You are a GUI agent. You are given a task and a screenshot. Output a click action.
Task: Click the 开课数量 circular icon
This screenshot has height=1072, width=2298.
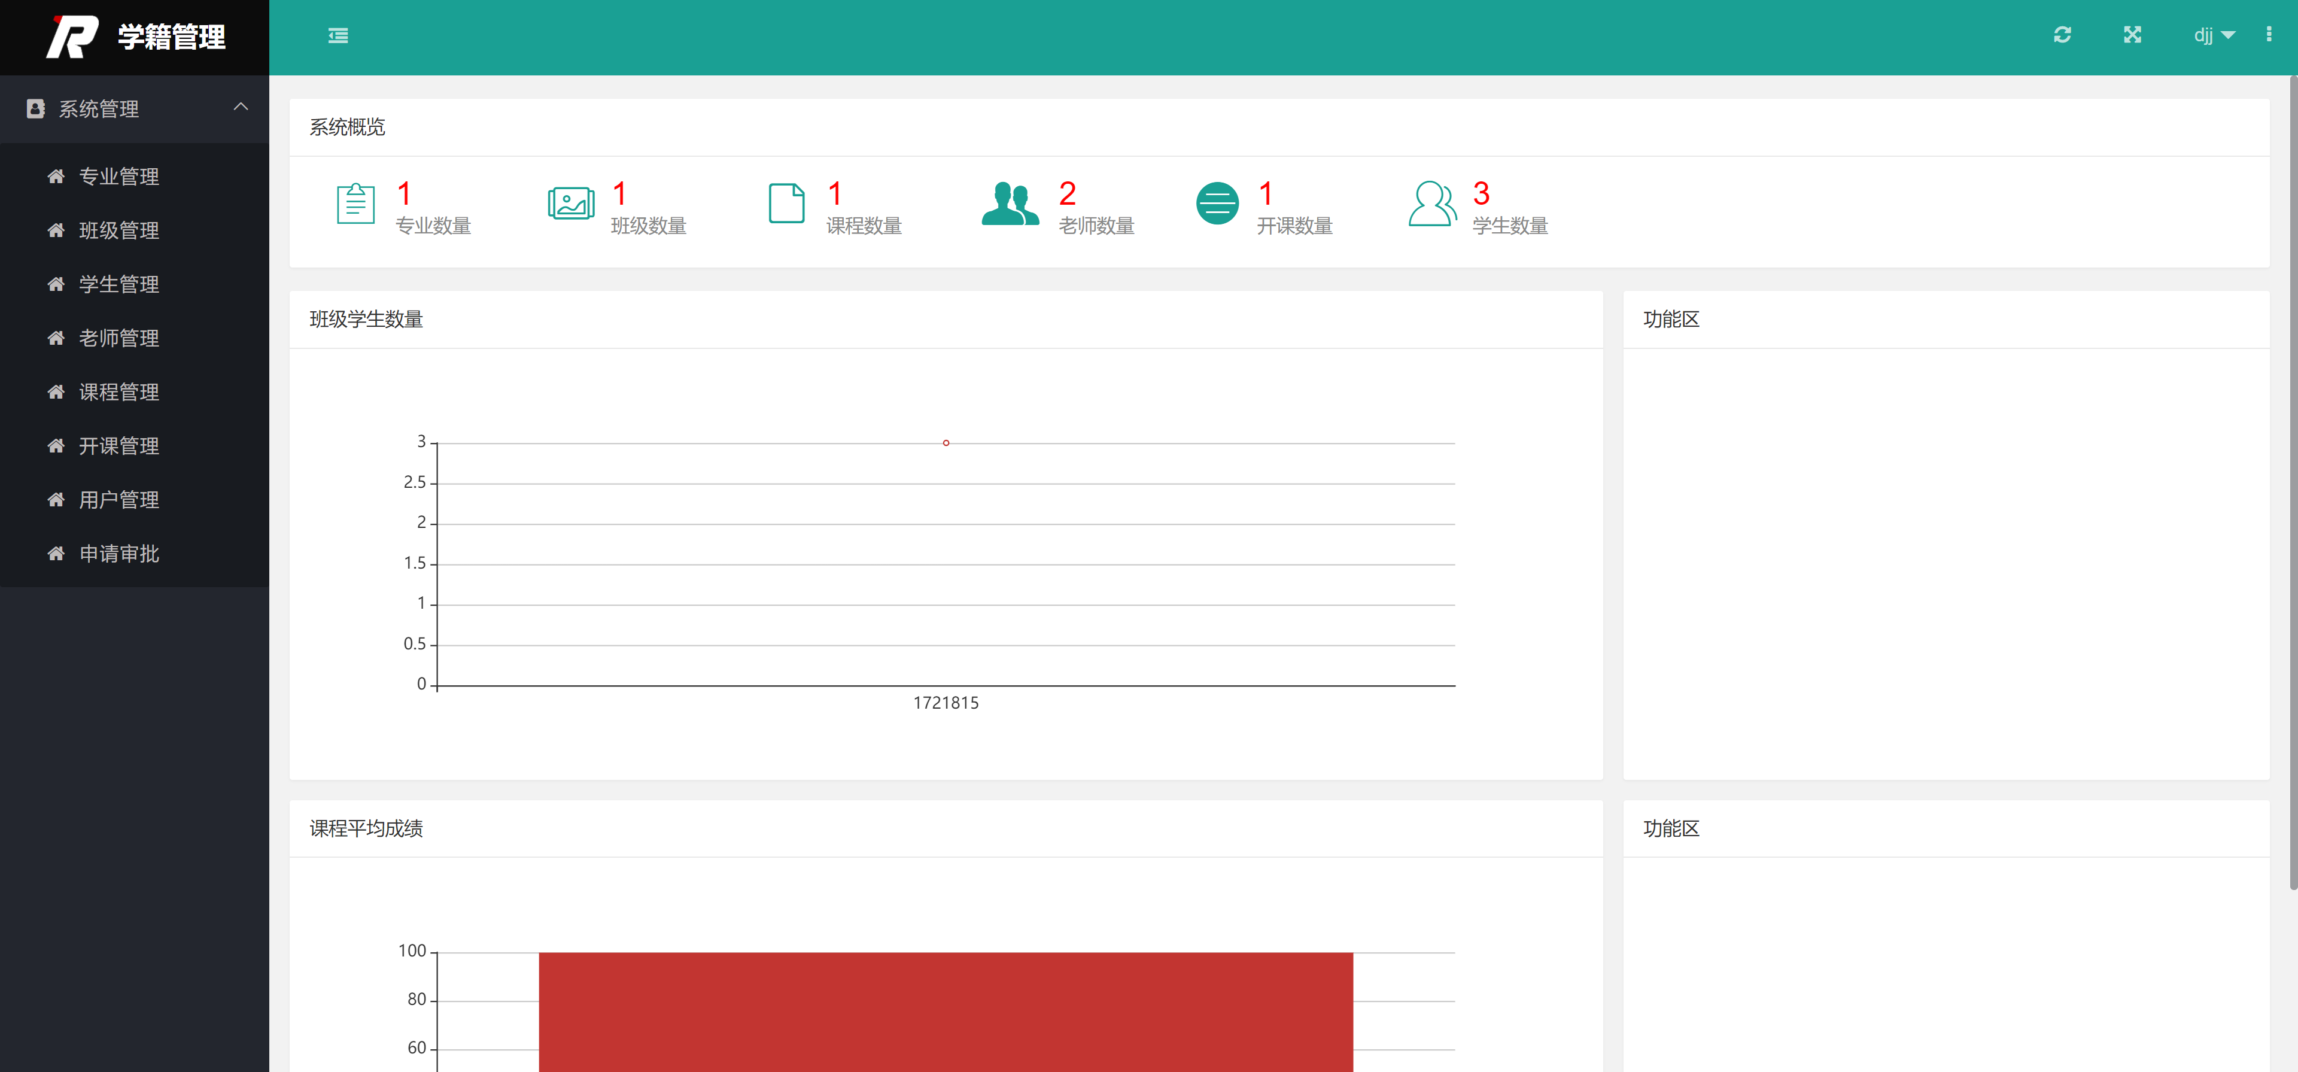(1217, 204)
